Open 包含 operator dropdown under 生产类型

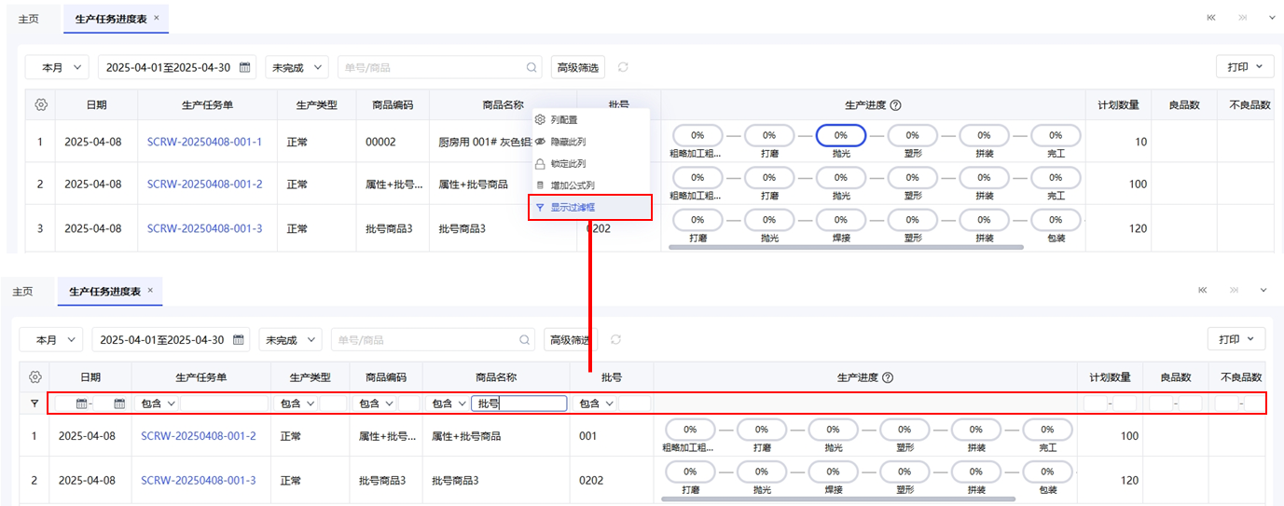(298, 403)
